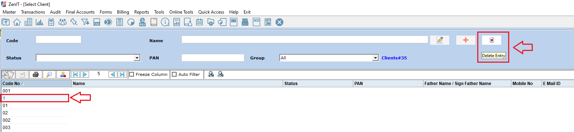Image resolution: width=574 pixels, height=132 pixels.
Task: Click the printer icon in grid toolbar
Action: point(36,74)
